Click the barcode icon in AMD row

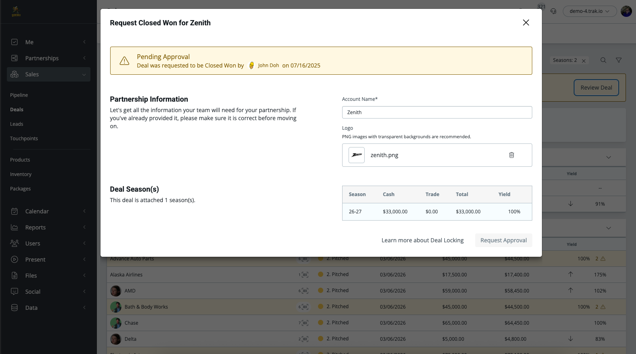click(x=305, y=291)
